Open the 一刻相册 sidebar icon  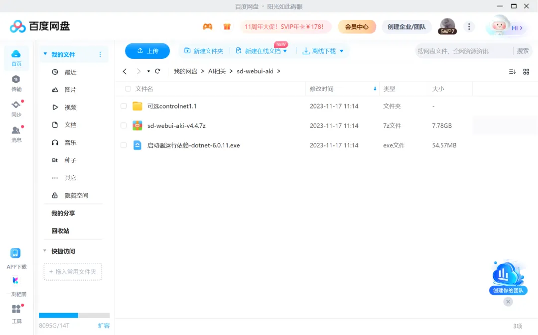coord(16,286)
